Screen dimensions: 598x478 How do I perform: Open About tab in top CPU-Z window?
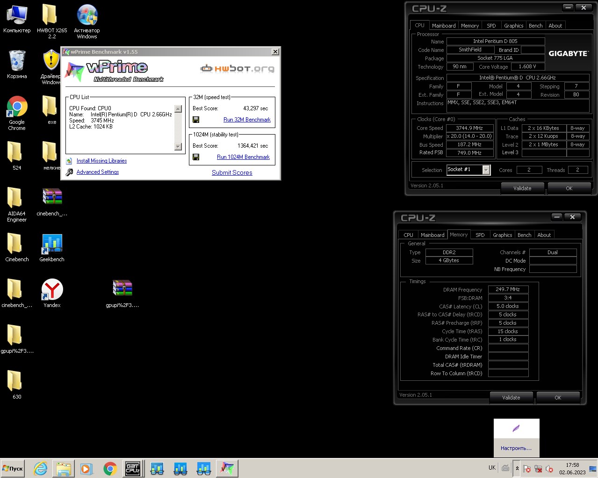click(555, 26)
